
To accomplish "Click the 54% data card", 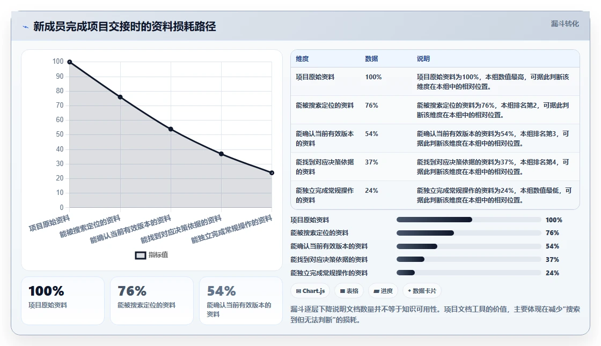I will pyautogui.click(x=241, y=301).
